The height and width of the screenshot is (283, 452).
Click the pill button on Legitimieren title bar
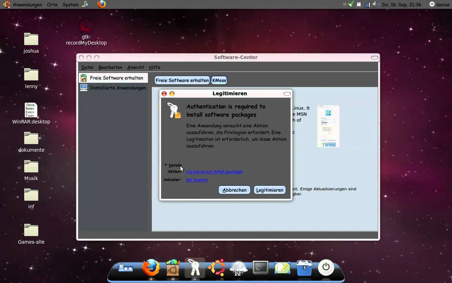pos(287,94)
